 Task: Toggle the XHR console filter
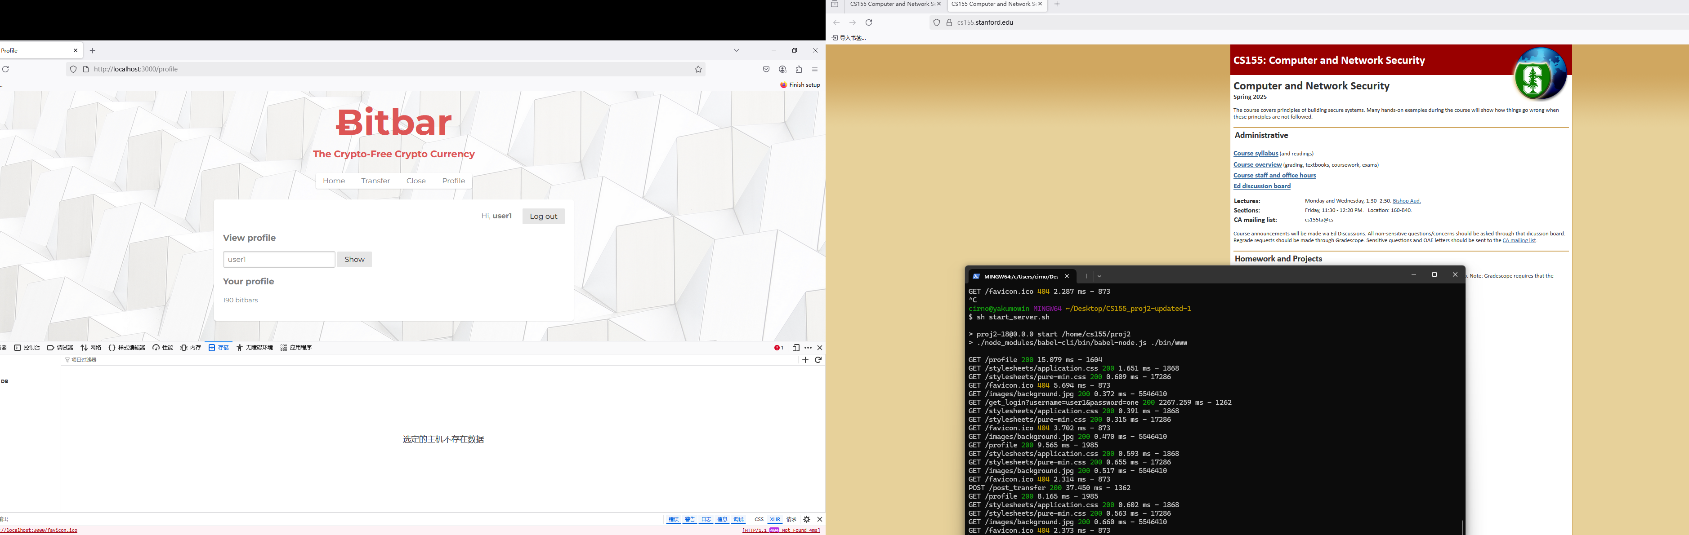click(x=775, y=519)
